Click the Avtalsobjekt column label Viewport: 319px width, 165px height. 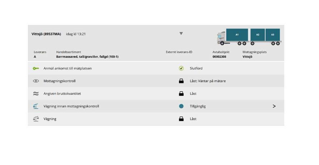pyautogui.click(x=221, y=52)
